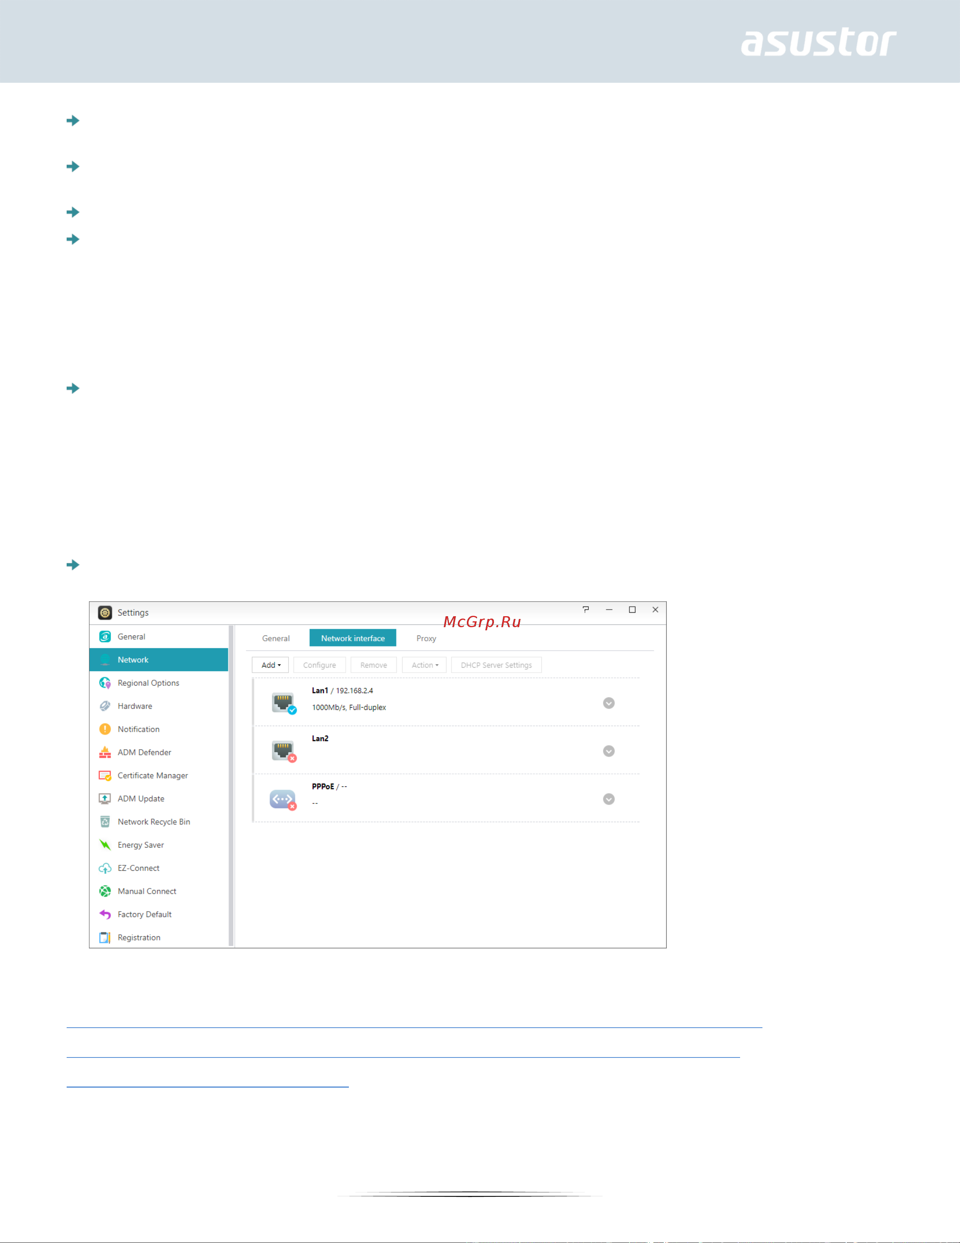Open Registration section
Image resolution: width=960 pixels, height=1243 pixels.
[159, 937]
